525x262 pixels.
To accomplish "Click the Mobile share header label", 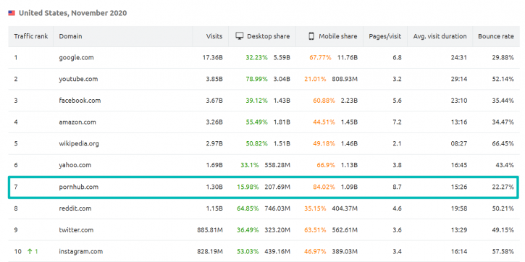I will [338, 36].
